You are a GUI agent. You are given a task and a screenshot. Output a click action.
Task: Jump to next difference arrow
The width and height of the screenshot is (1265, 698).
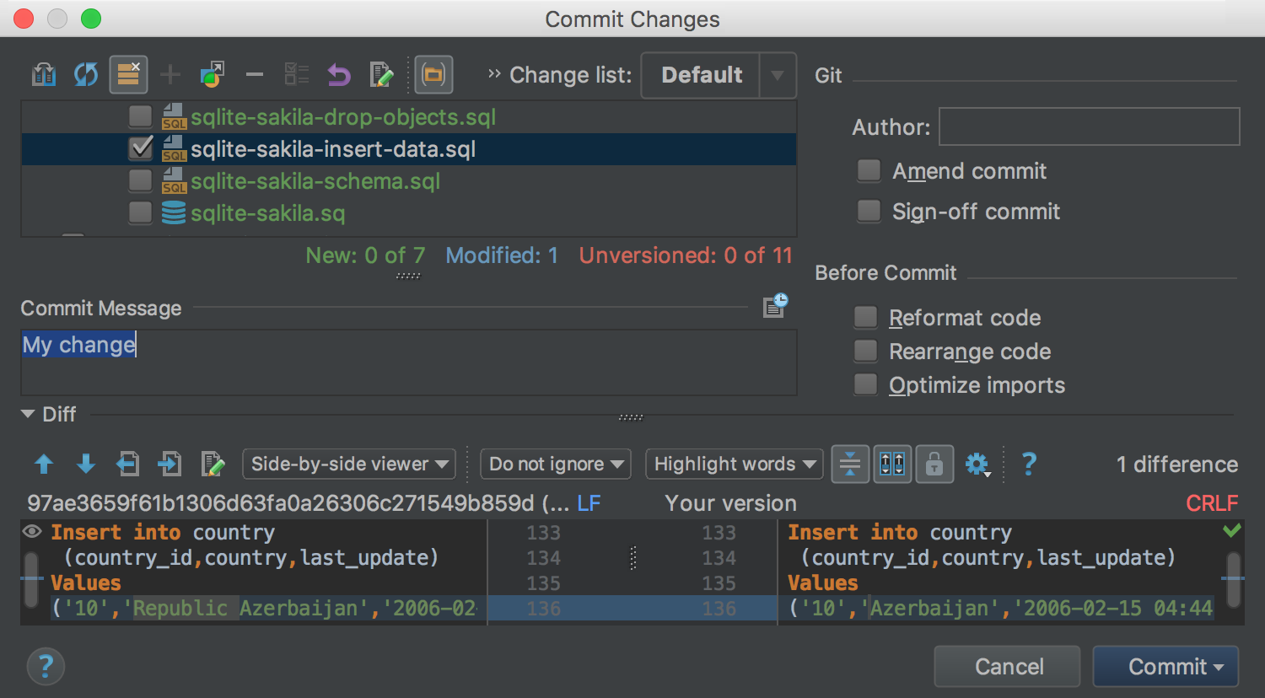pyautogui.click(x=86, y=464)
